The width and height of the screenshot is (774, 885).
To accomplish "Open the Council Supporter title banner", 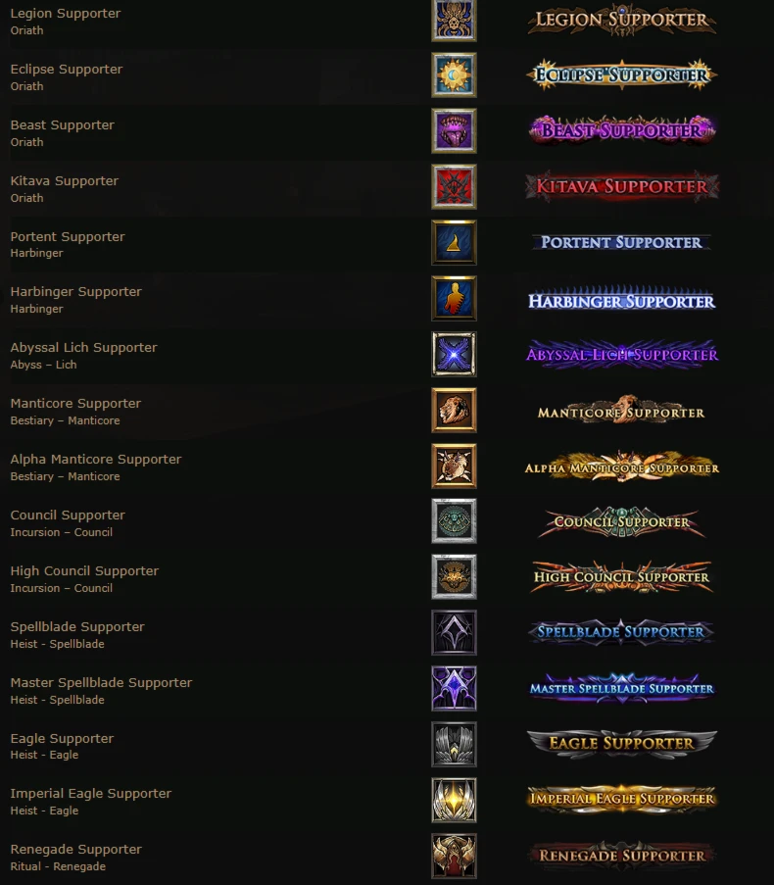I will (x=622, y=521).
